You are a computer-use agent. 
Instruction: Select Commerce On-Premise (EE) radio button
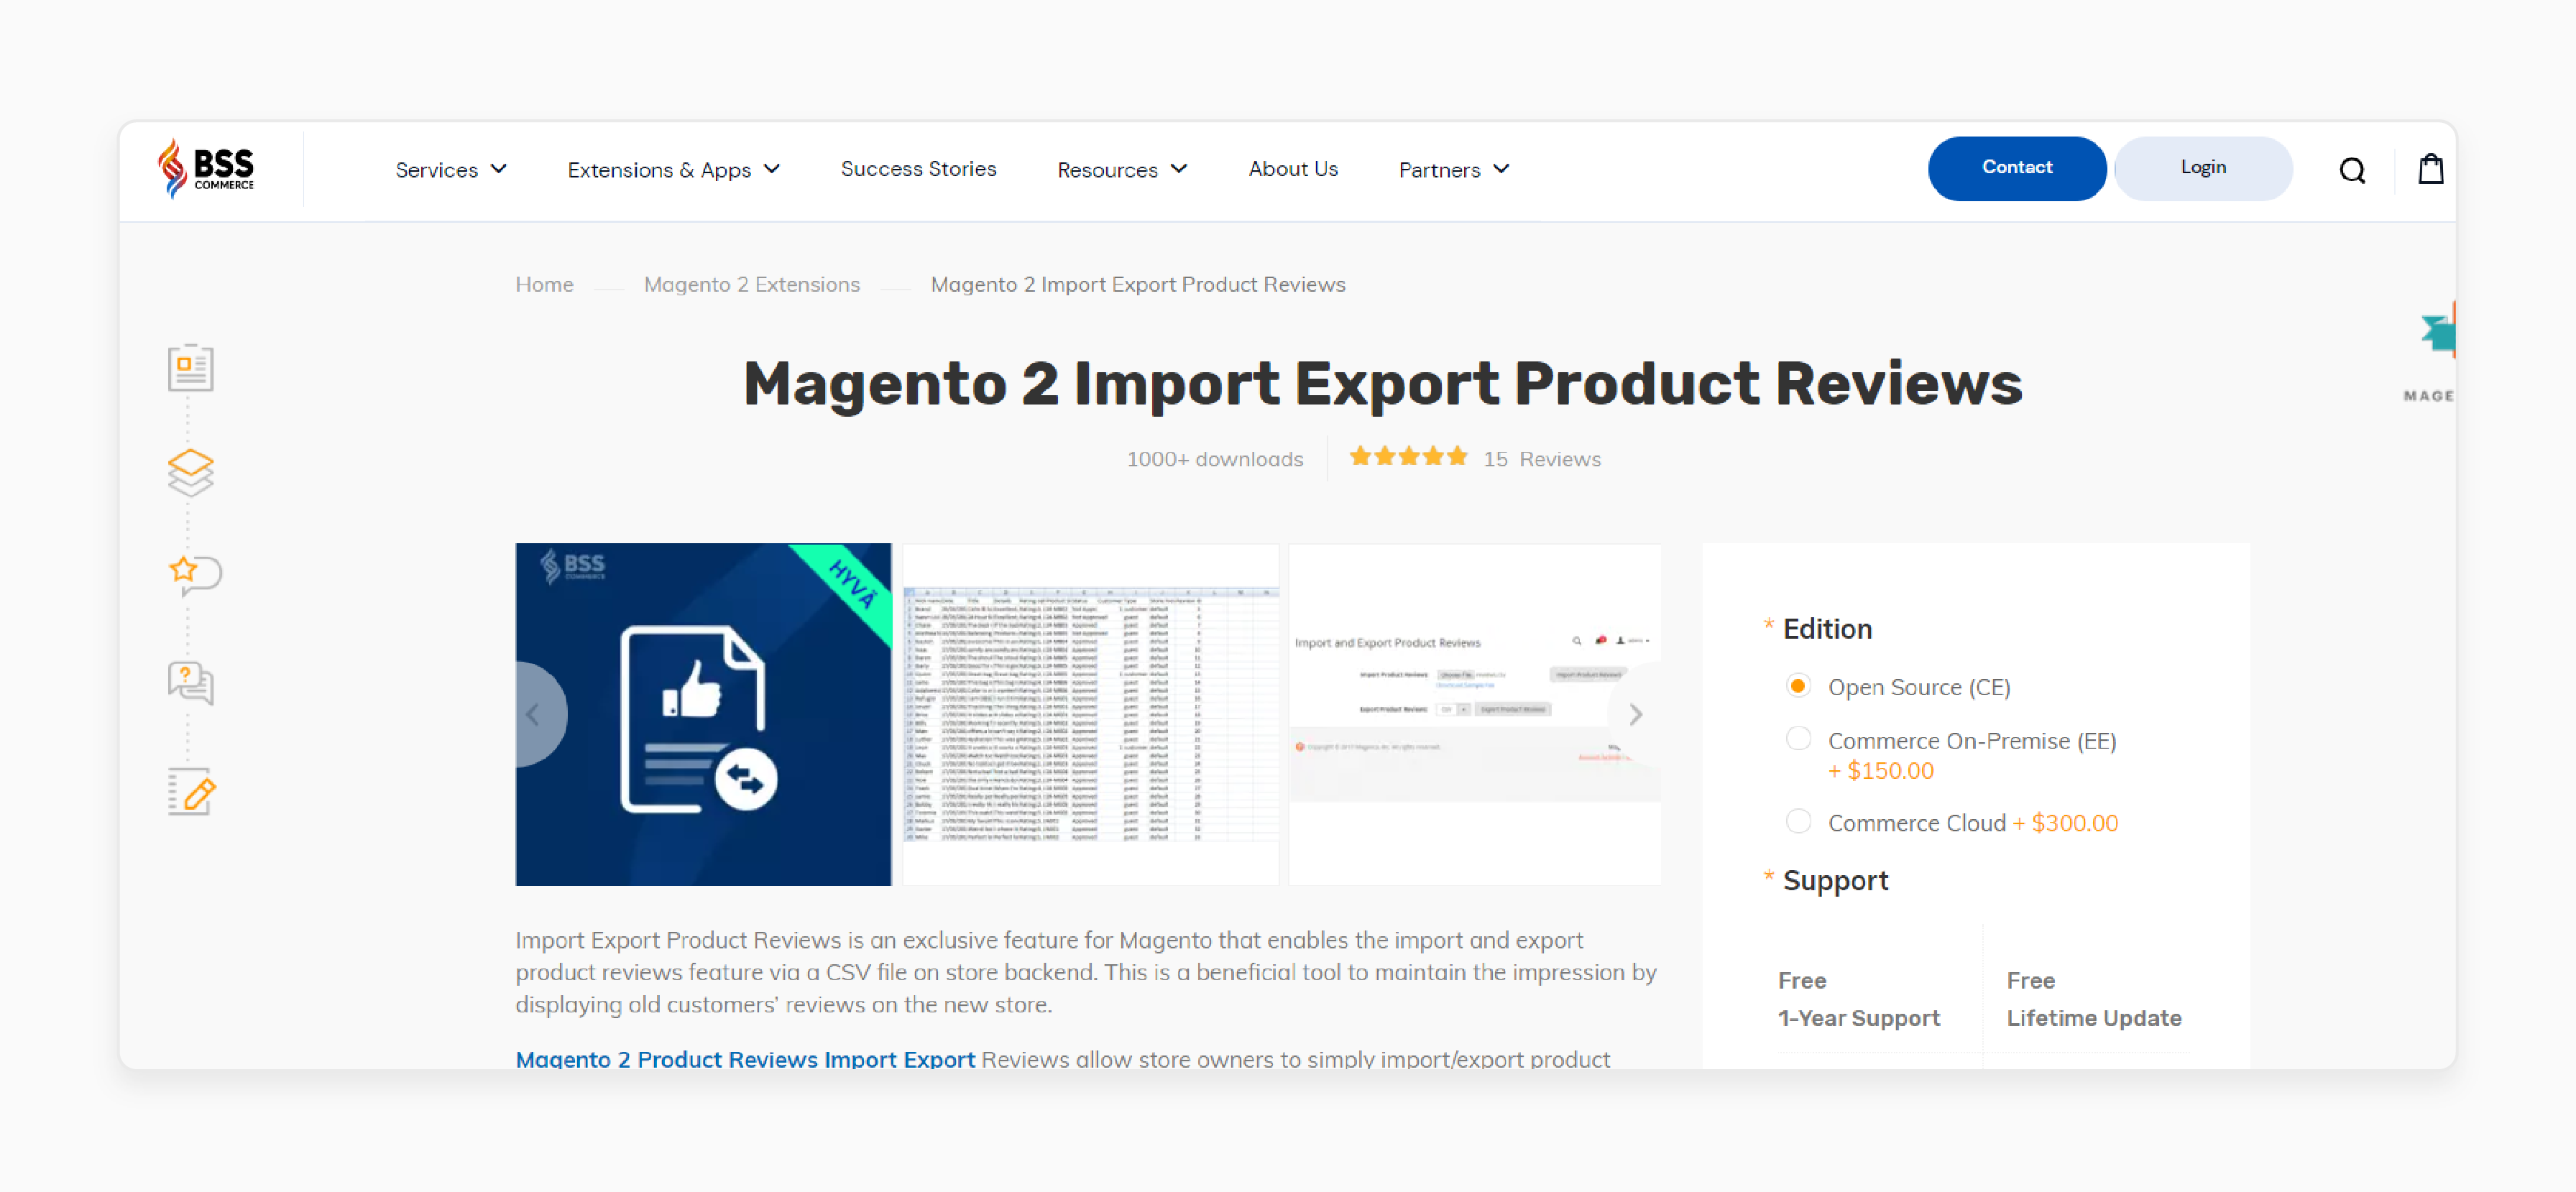1795,739
